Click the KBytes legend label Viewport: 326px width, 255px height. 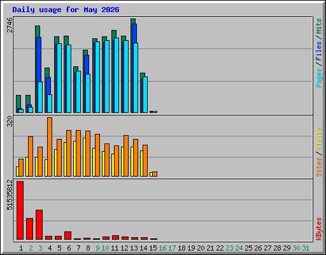tap(319, 229)
